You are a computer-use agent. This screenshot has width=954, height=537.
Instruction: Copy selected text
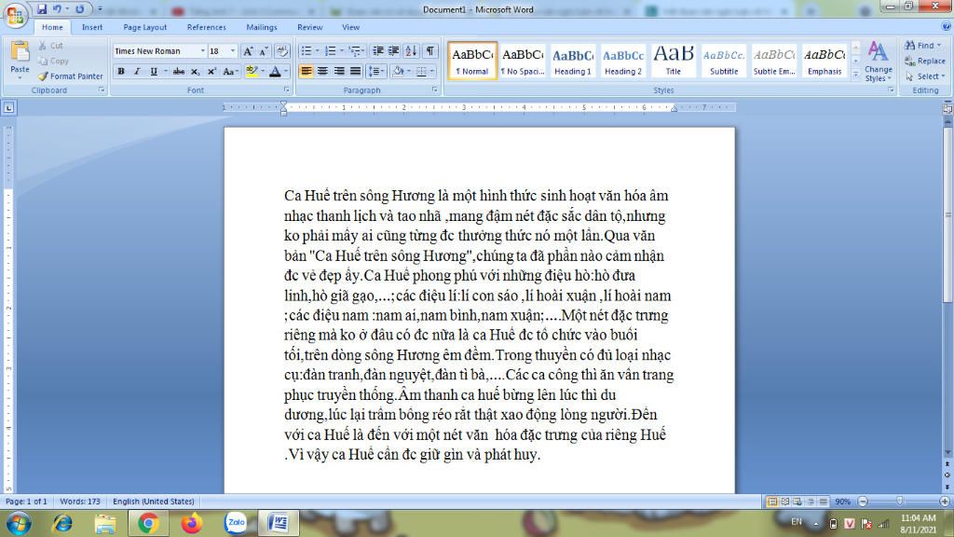tap(53, 61)
